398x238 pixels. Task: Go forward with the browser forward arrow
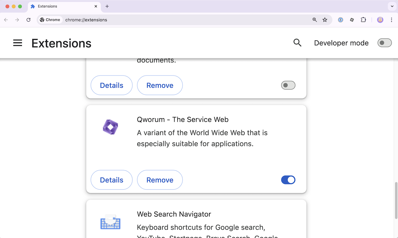(x=17, y=20)
